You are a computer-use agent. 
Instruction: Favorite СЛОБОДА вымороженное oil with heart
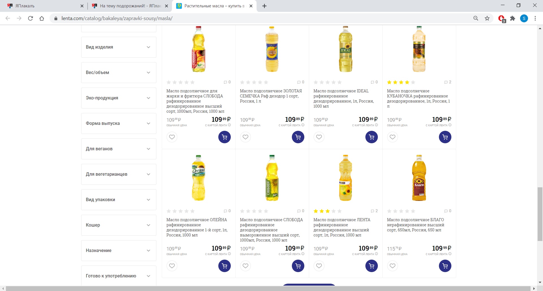[x=245, y=266]
